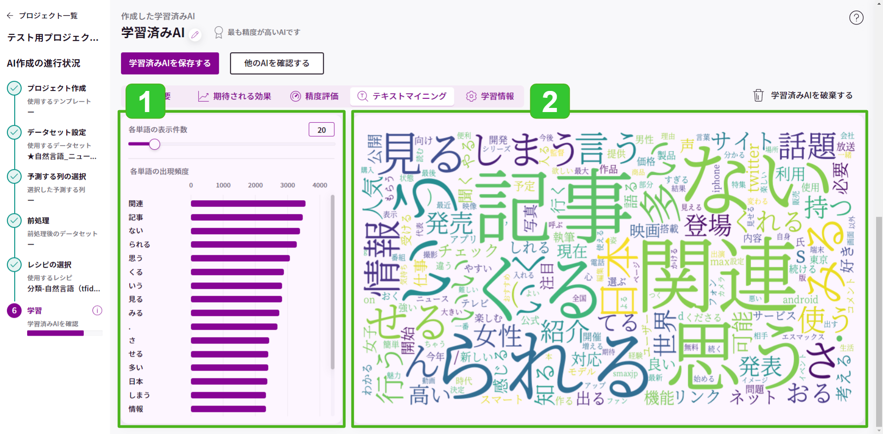
Task: Click the 前処理 step label
Action: [x=38, y=220]
